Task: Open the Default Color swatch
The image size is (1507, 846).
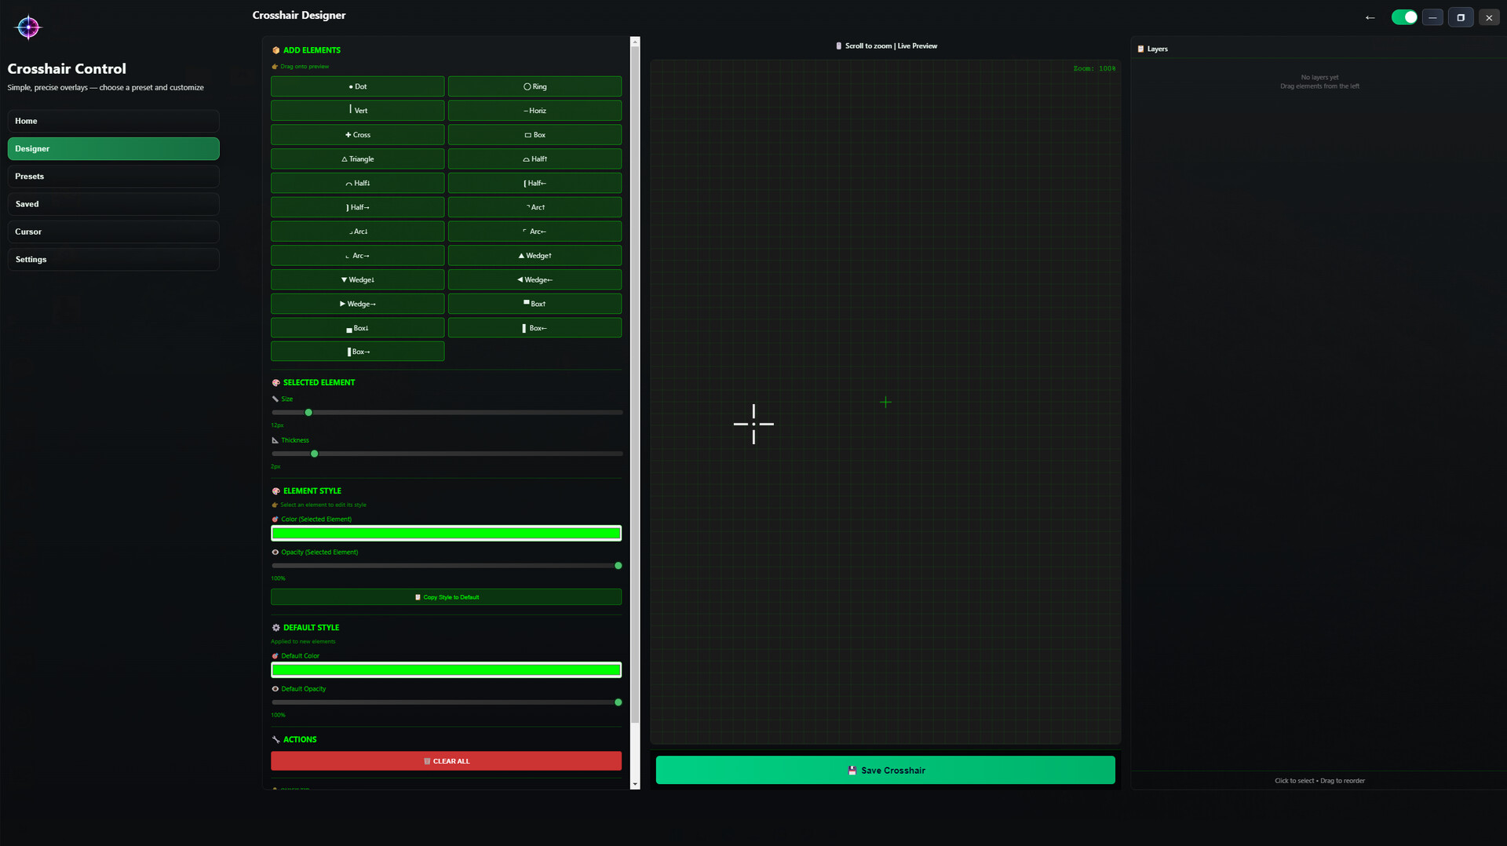Action: 446,670
